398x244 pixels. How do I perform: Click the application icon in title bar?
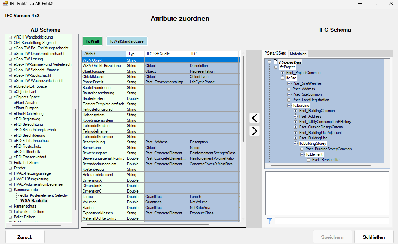pos(5,3)
